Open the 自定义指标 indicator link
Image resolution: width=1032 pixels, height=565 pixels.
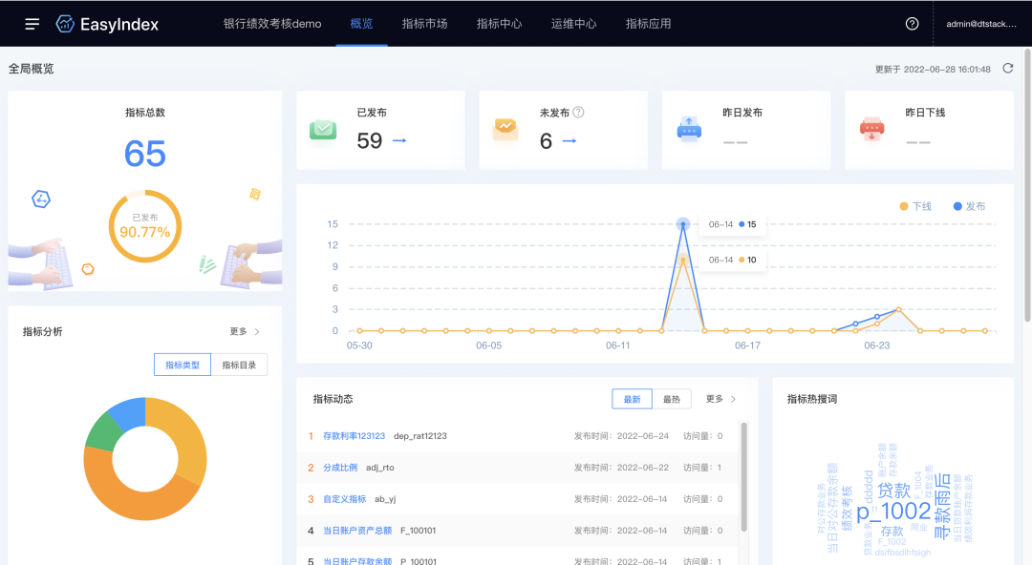(344, 499)
